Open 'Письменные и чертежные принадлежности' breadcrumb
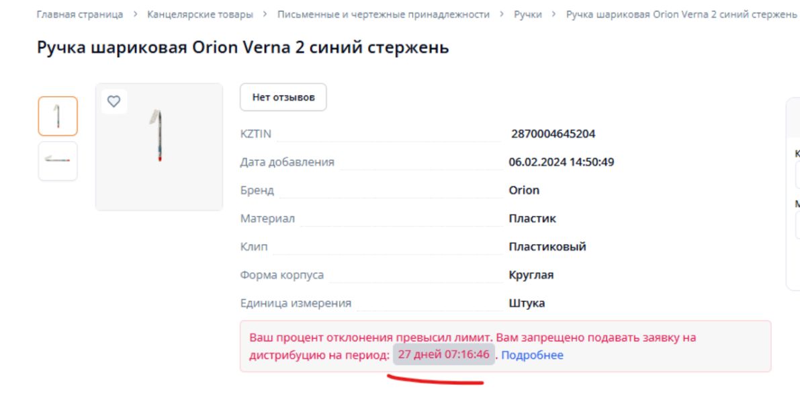The width and height of the screenshot is (800, 408). point(383,14)
